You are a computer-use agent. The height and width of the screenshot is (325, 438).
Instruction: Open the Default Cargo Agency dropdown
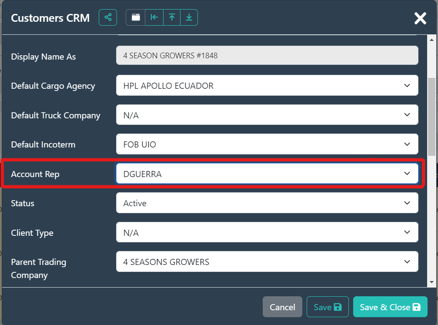click(x=267, y=86)
